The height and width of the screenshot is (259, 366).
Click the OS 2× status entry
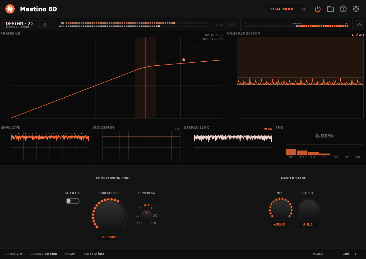pos(70,254)
